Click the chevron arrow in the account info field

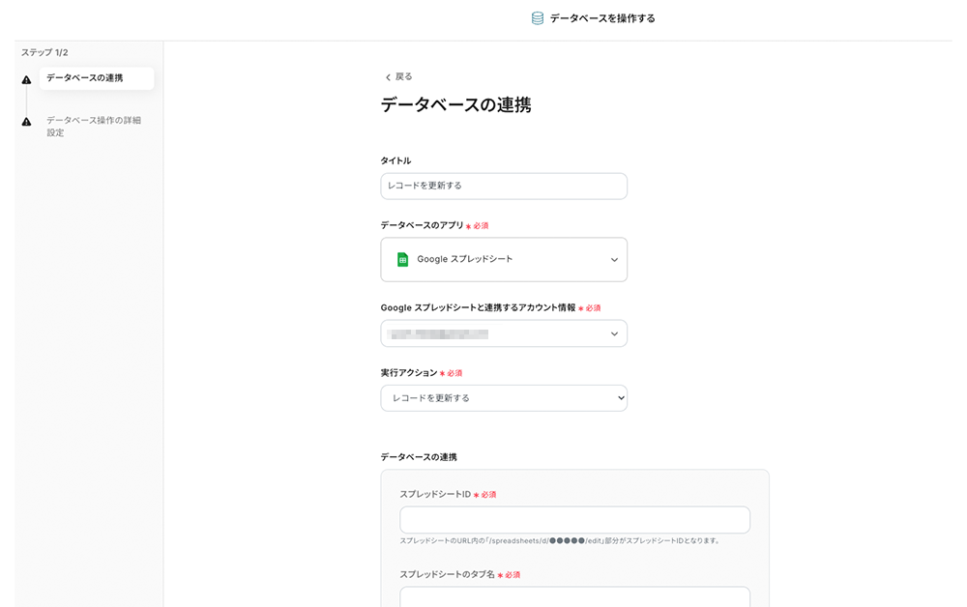click(x=614, y=334)
